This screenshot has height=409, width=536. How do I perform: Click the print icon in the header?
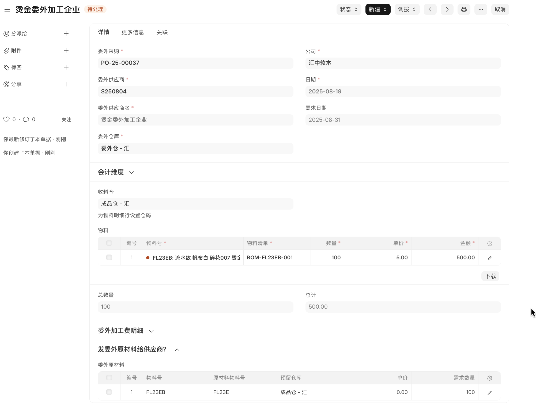tap(464, 9)
